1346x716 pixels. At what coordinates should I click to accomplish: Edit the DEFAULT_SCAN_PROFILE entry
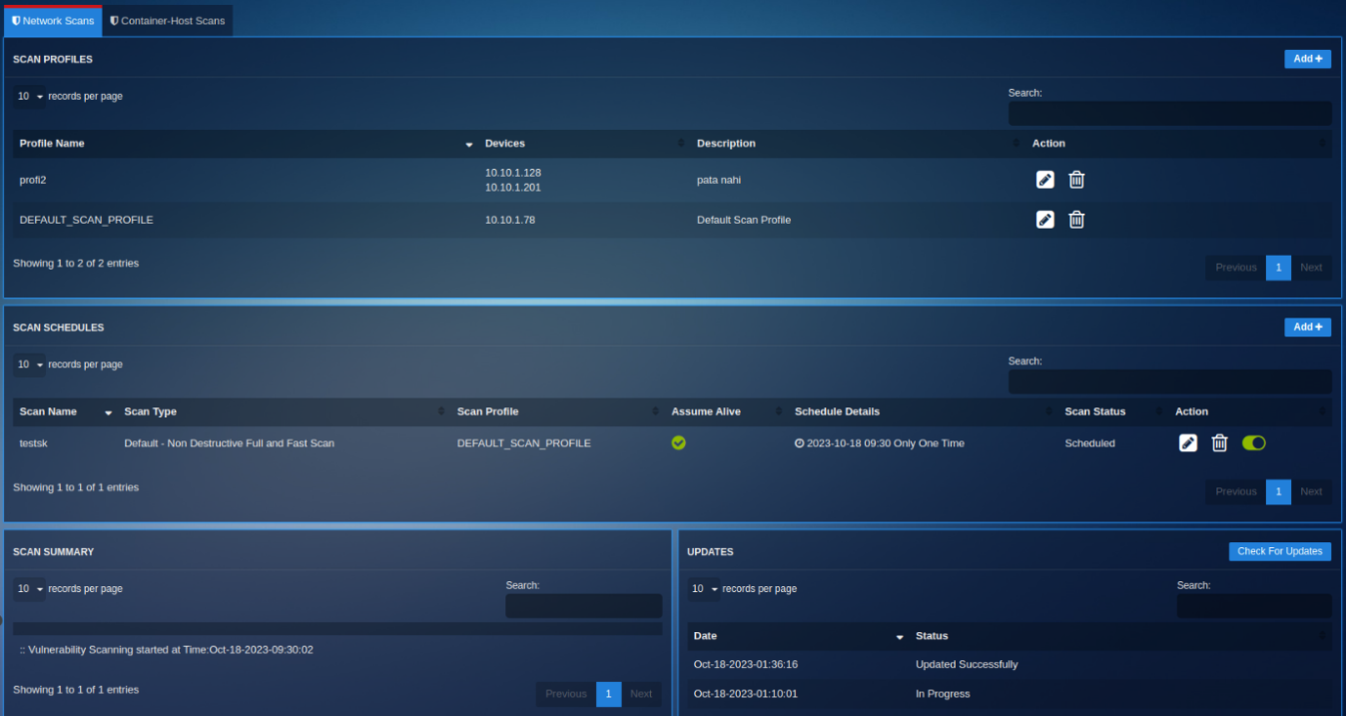tap(1045, 220)
